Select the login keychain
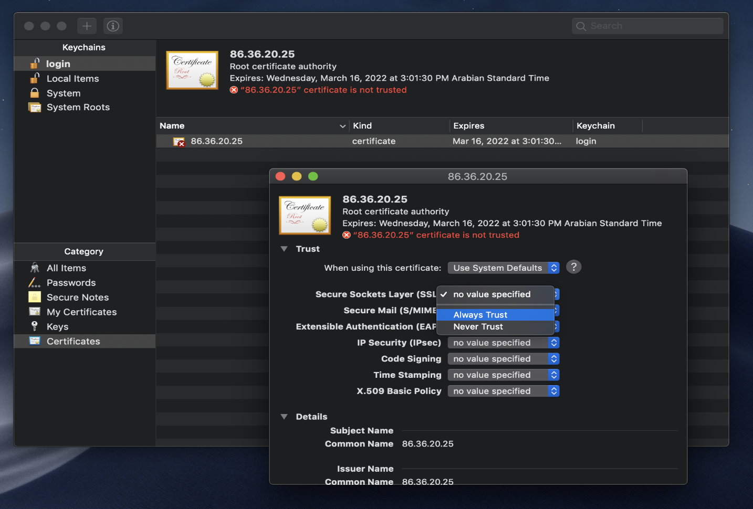The width and height of the screenshot is (753, 509). (85, 63)
